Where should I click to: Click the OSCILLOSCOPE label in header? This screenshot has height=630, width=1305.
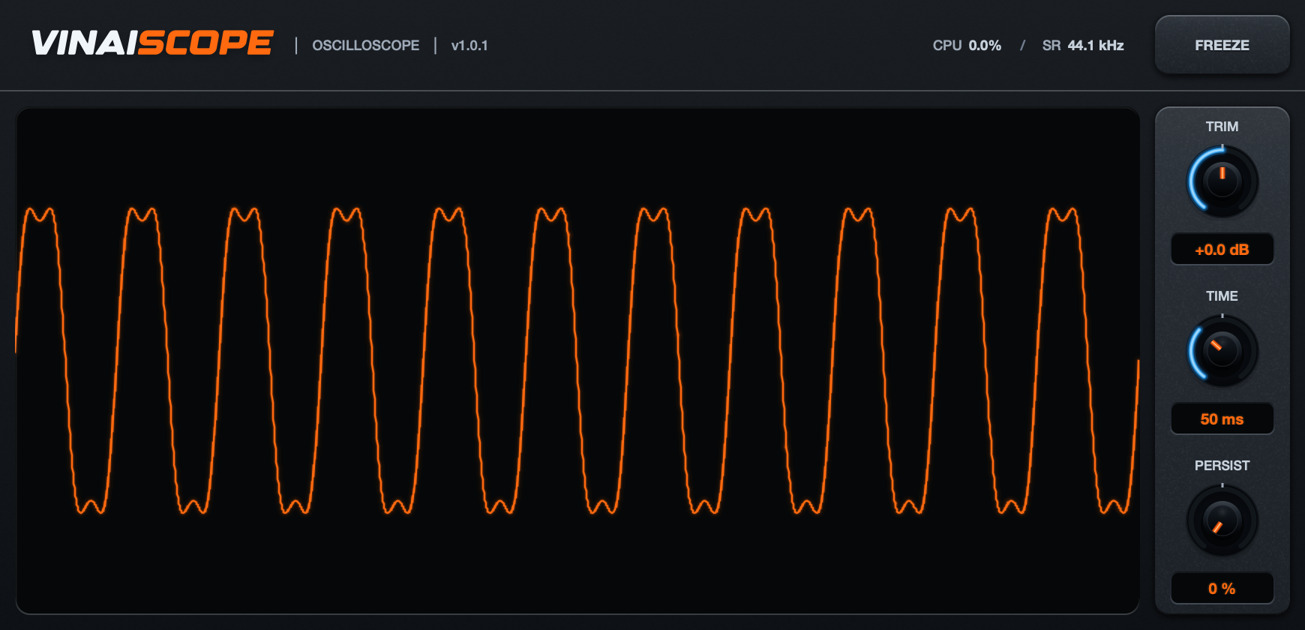click(x=366, y=46)
